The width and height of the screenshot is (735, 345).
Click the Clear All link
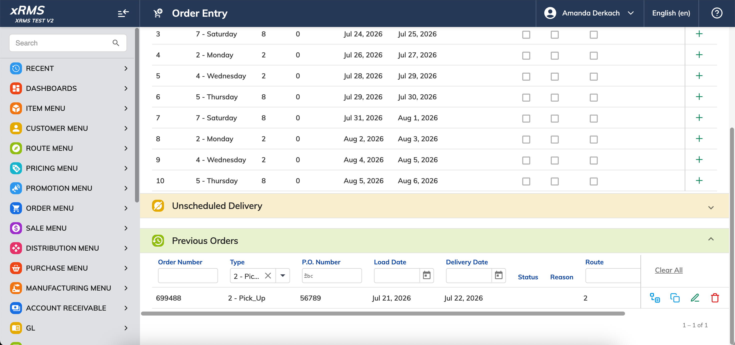668,270
